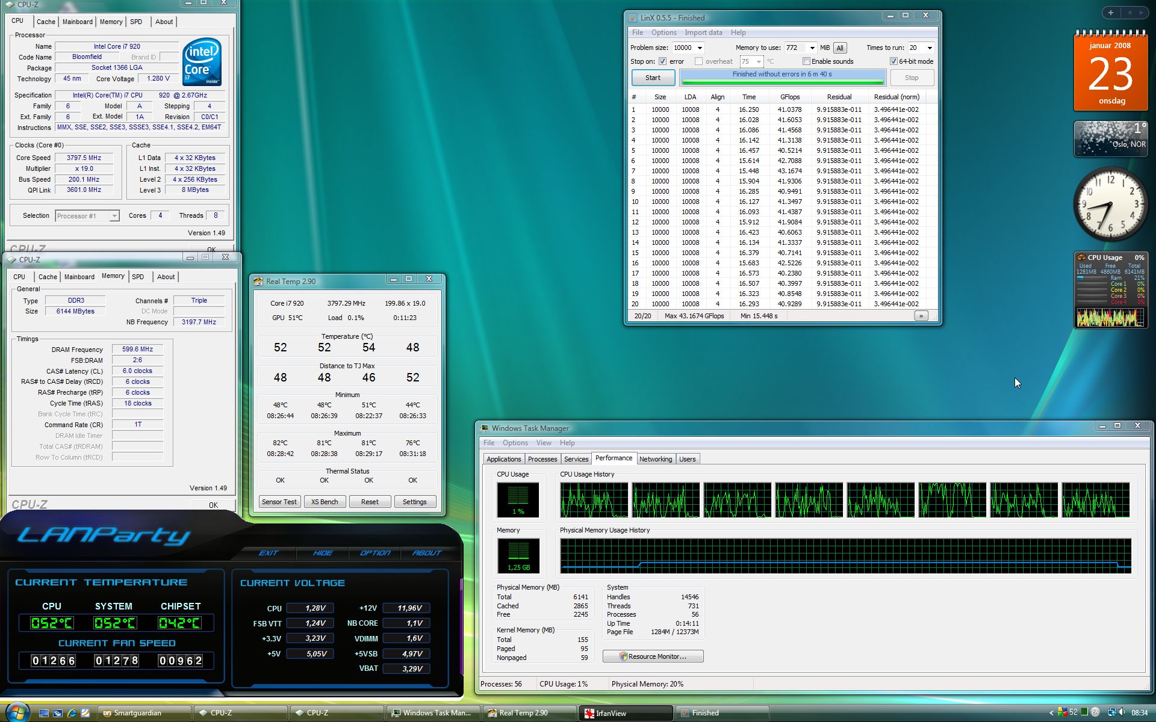Viewport: 1156px width, 722px height.
Task: Click taskbar clock showing 08:34
Action: coord(1139,713)
